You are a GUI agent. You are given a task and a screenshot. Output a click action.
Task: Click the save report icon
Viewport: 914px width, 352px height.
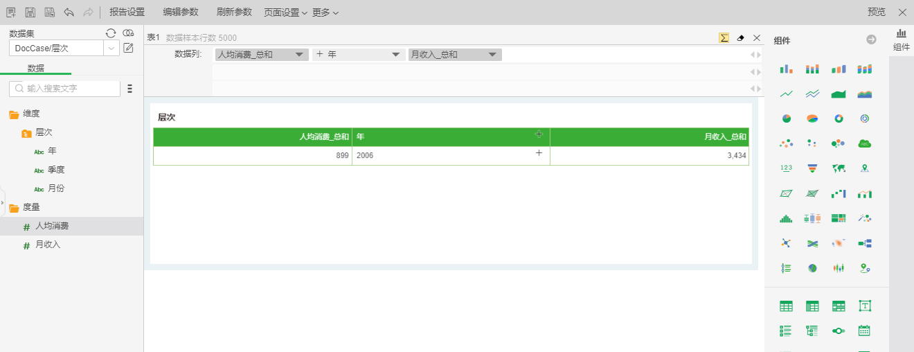30,12
